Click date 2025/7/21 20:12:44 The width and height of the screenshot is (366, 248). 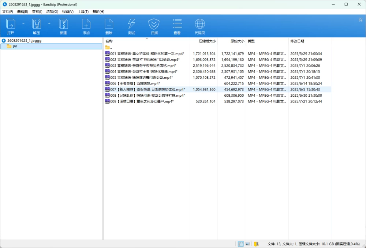306,101
